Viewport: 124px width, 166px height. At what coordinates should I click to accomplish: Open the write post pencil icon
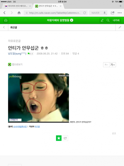click(x=102, y=20)
